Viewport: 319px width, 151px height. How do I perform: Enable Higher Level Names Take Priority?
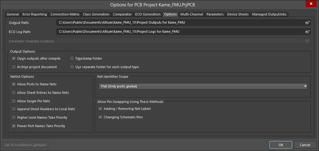click(14, 117)
